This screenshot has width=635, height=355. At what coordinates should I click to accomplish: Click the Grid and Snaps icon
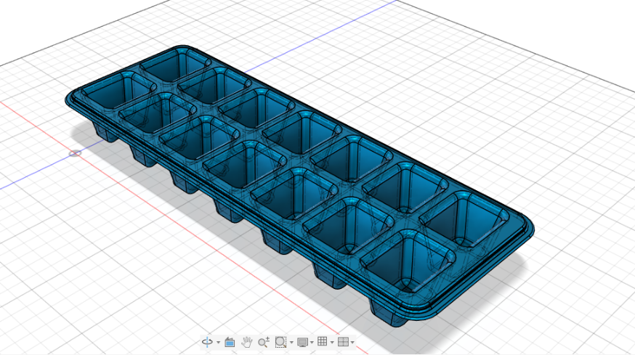(x=323, y=342)
